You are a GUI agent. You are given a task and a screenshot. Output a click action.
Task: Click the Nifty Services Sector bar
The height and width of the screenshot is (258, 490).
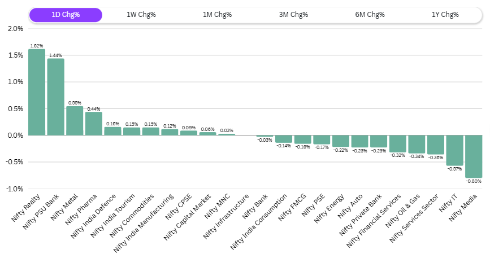pyautogui.click(x=436, y=145)
